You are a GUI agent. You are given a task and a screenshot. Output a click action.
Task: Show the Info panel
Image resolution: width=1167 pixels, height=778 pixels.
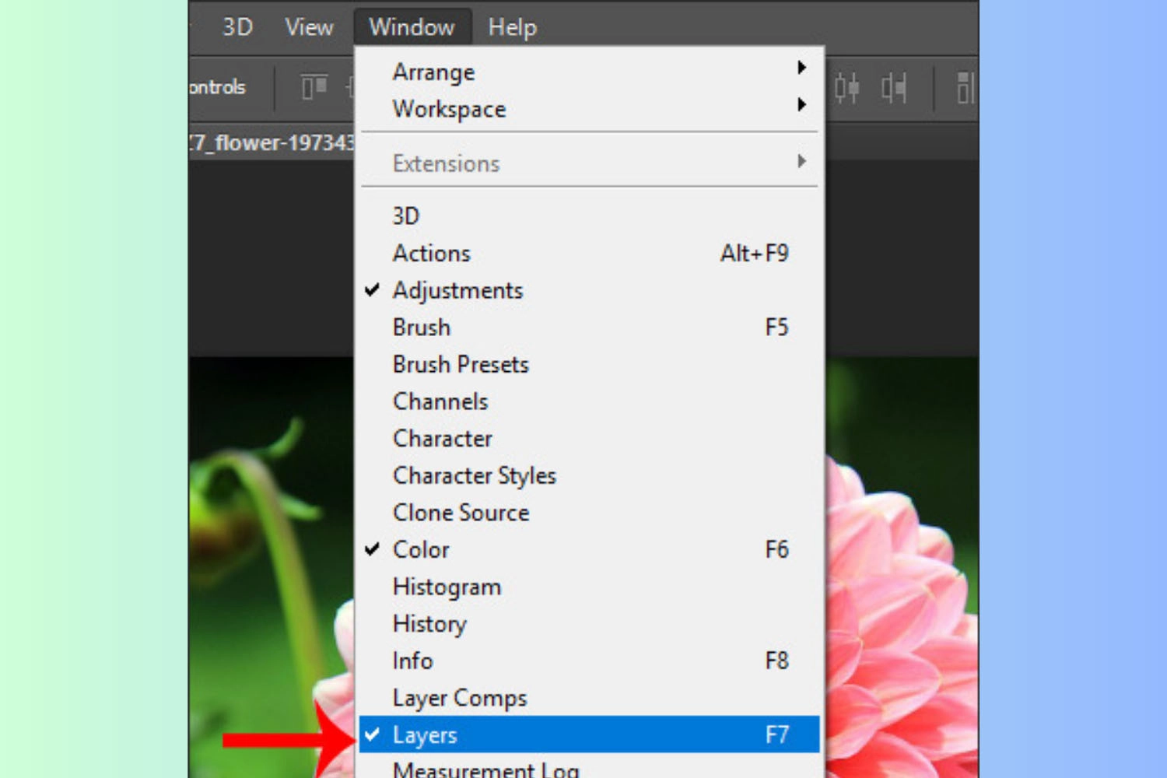[x=589, y=661]
